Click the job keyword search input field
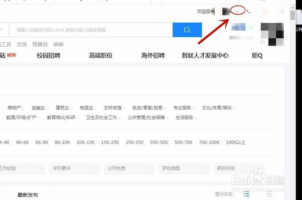 click(x=91, y=30)
